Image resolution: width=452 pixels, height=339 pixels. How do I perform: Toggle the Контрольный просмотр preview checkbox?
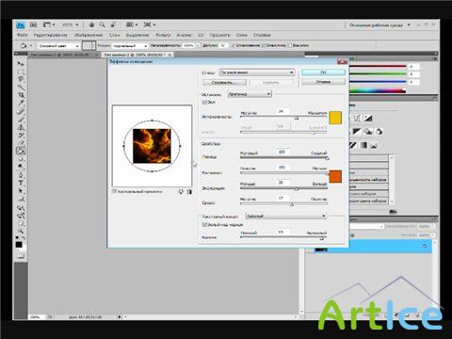115,191
